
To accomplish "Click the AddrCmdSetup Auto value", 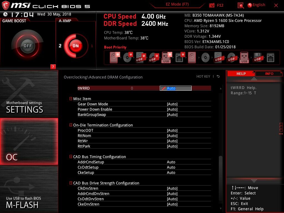I will pyautogui.click(x=171, y=162).
